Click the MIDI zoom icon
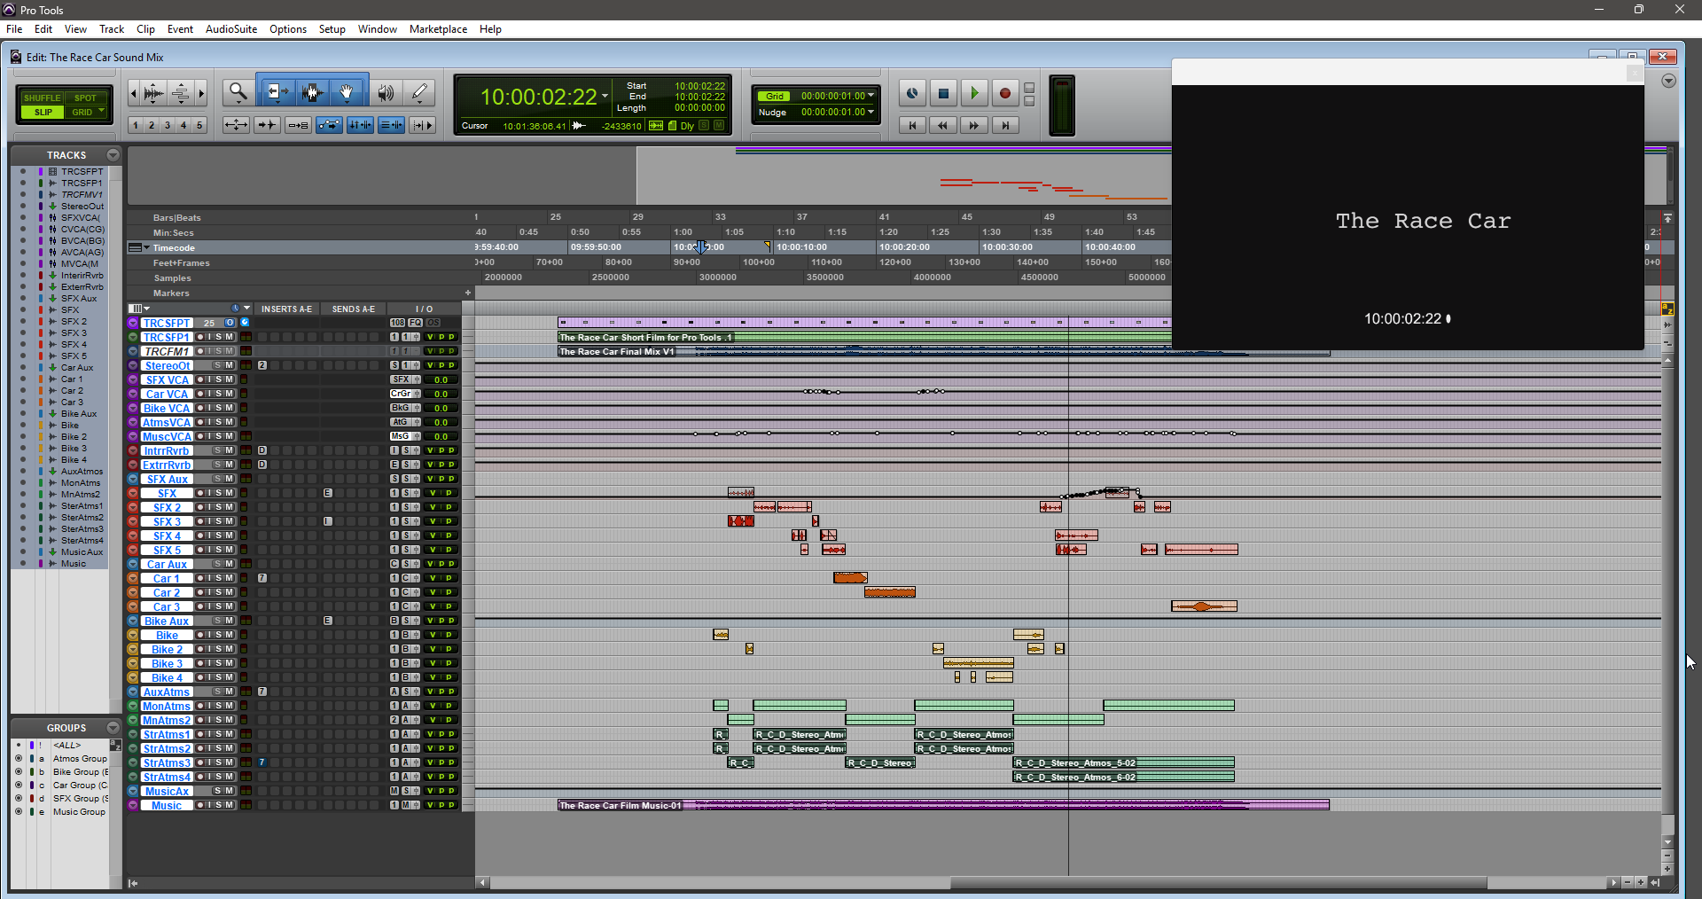The height and width of the screenshot is (899, 1702). point(181,92)
